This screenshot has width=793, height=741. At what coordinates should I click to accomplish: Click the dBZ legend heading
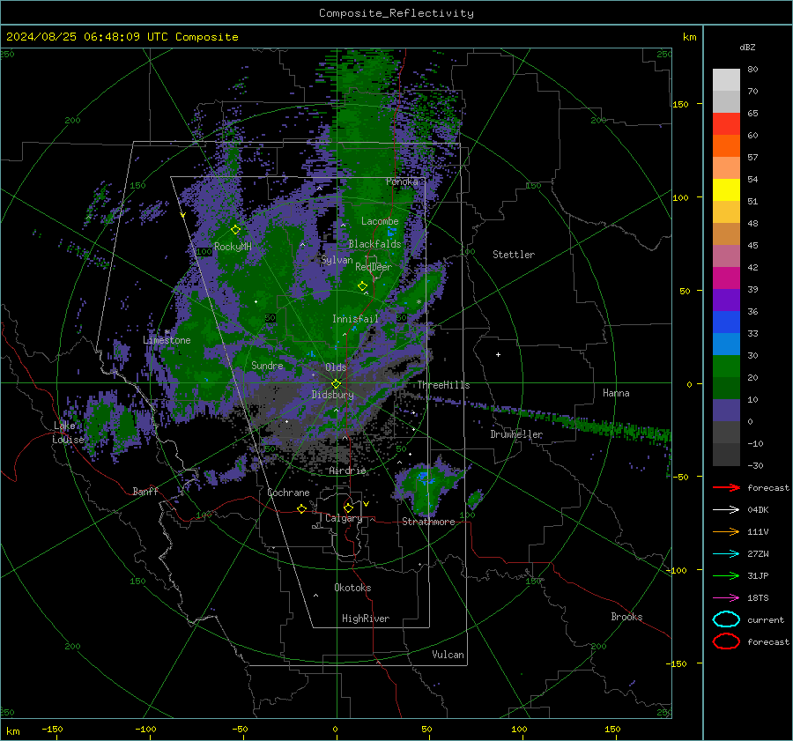747,47
